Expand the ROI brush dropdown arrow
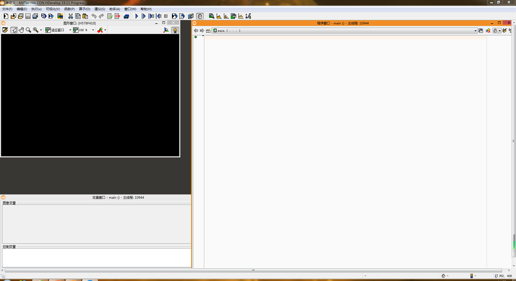Screen dimensions: 516x281 pos(105,30)
